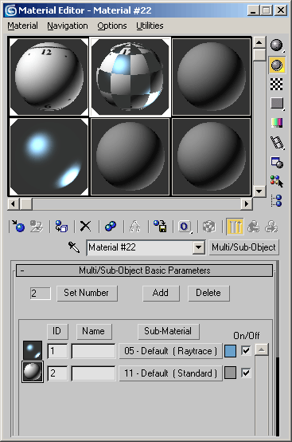Click Assign Material to Selection icon
This screenshot has height=442, width=292.
pos(61,226)
